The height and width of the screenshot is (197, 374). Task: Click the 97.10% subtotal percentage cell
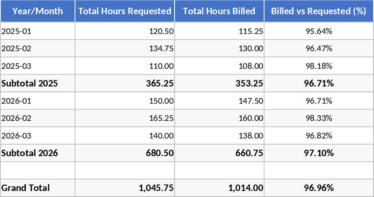319,153
